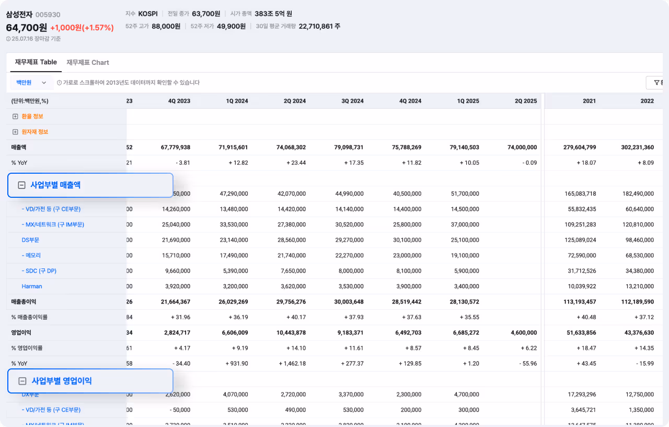Click the 2Q 2024 column header
This screenshot has height=427, width=669.
[x=295, y=101]
